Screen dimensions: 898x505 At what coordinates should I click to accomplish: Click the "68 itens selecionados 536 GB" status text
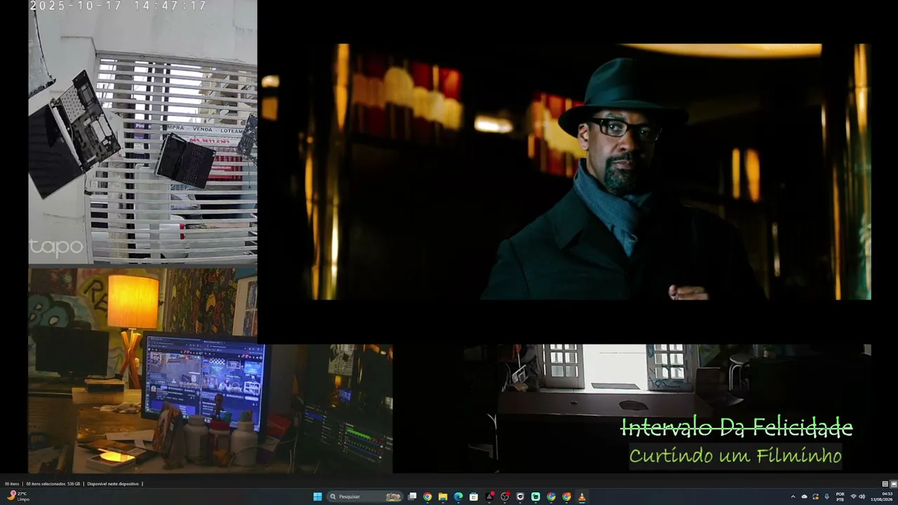pyautogui.click(x=53, y=484)
